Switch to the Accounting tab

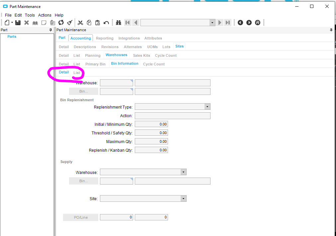point(81,38)
